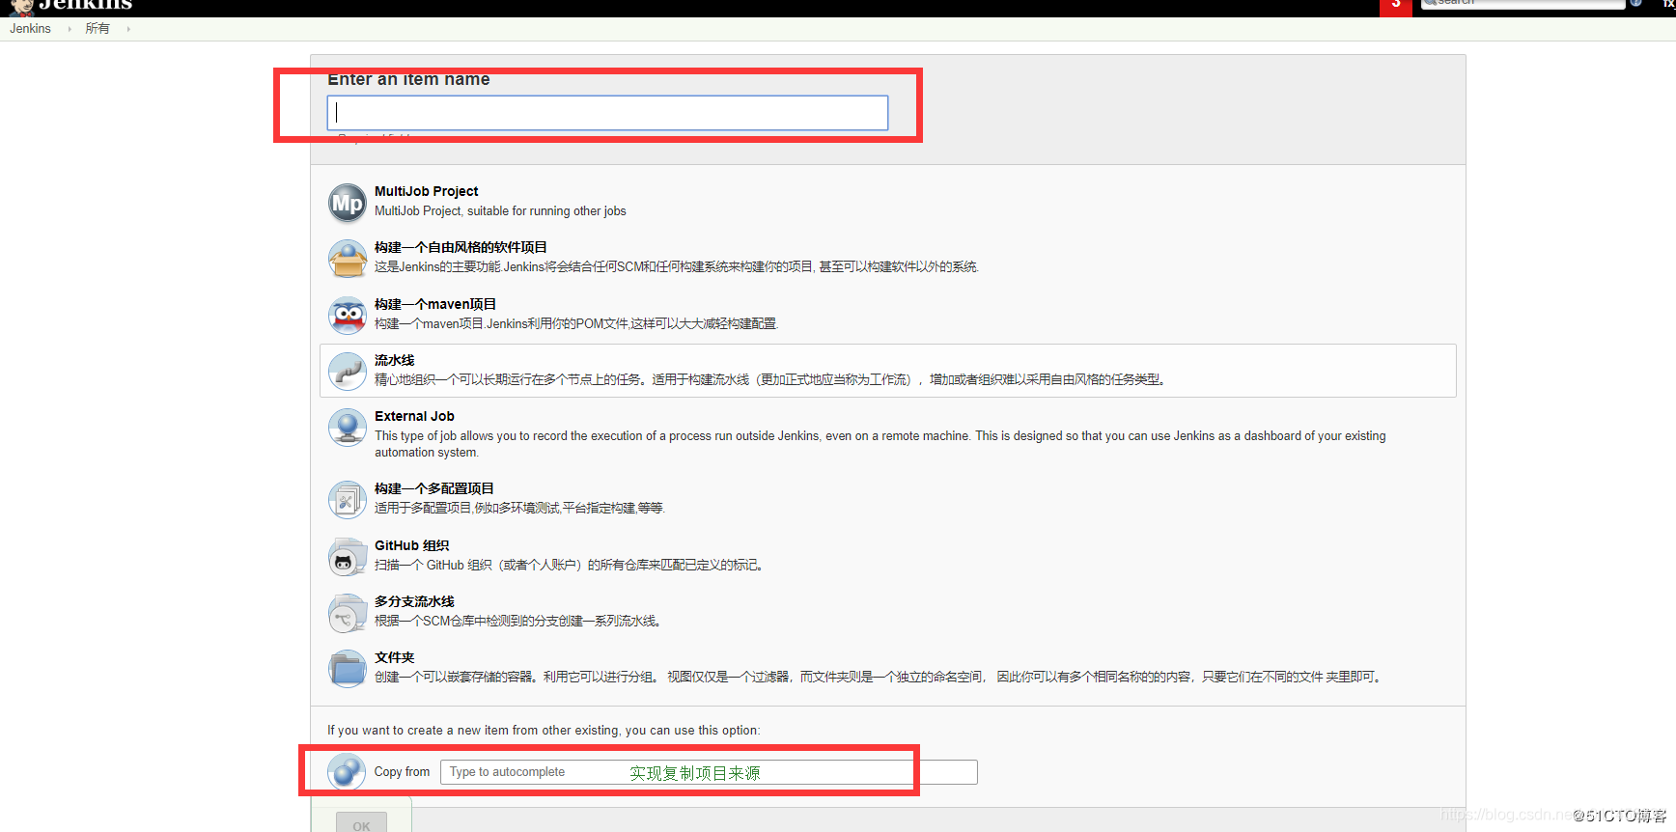Open the 所有 breadcrumb link
This screenshot has height=832, width=1676.
98,29
